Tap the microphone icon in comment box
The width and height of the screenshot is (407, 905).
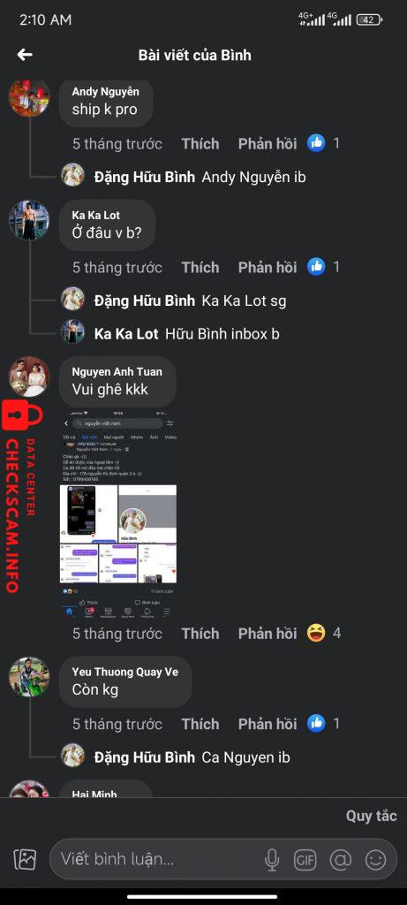[x=272, y=860]
